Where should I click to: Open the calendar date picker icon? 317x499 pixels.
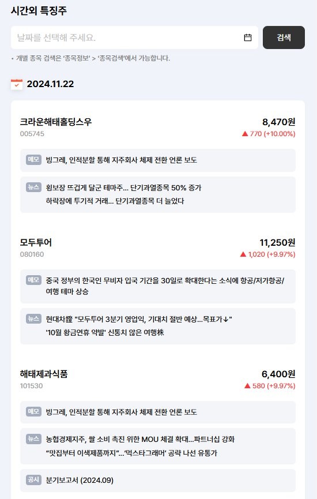(248, 37)
